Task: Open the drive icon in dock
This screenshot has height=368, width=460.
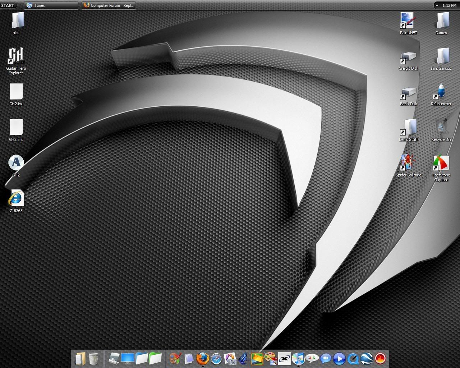Action: tap(114, 359)
